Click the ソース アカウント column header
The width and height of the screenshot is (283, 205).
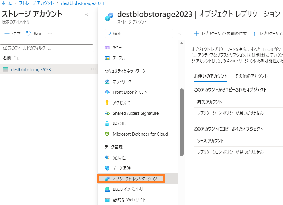pos(211,141)
